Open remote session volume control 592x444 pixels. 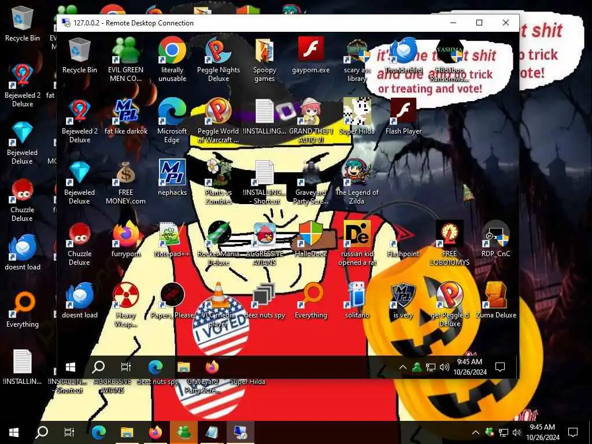[445, 367]
